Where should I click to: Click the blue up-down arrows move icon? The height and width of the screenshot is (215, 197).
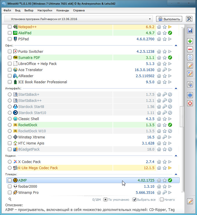[x=190, y=57]
